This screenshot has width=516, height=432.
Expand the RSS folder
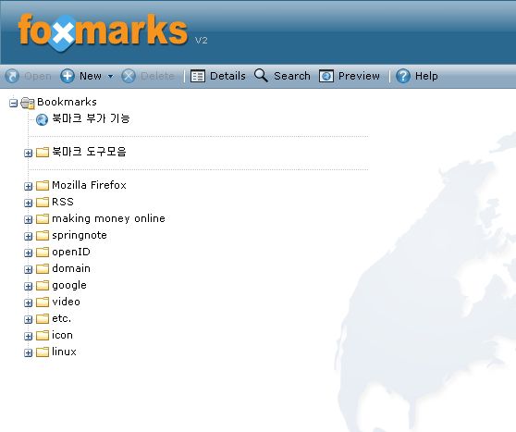pos(29,204)
